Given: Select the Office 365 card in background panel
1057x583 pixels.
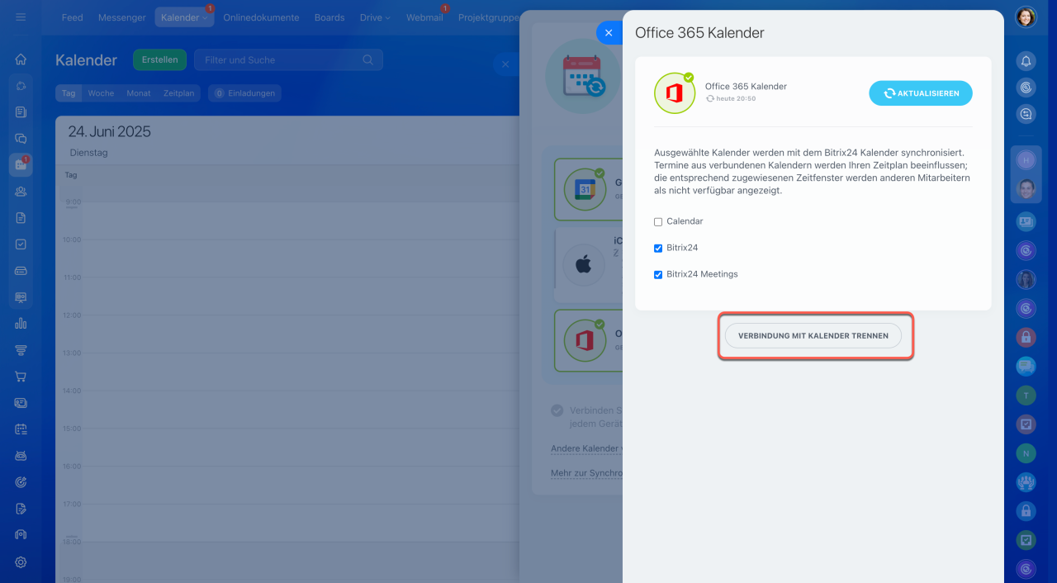Looking at the screenshot, I should (x=588, y=340).
